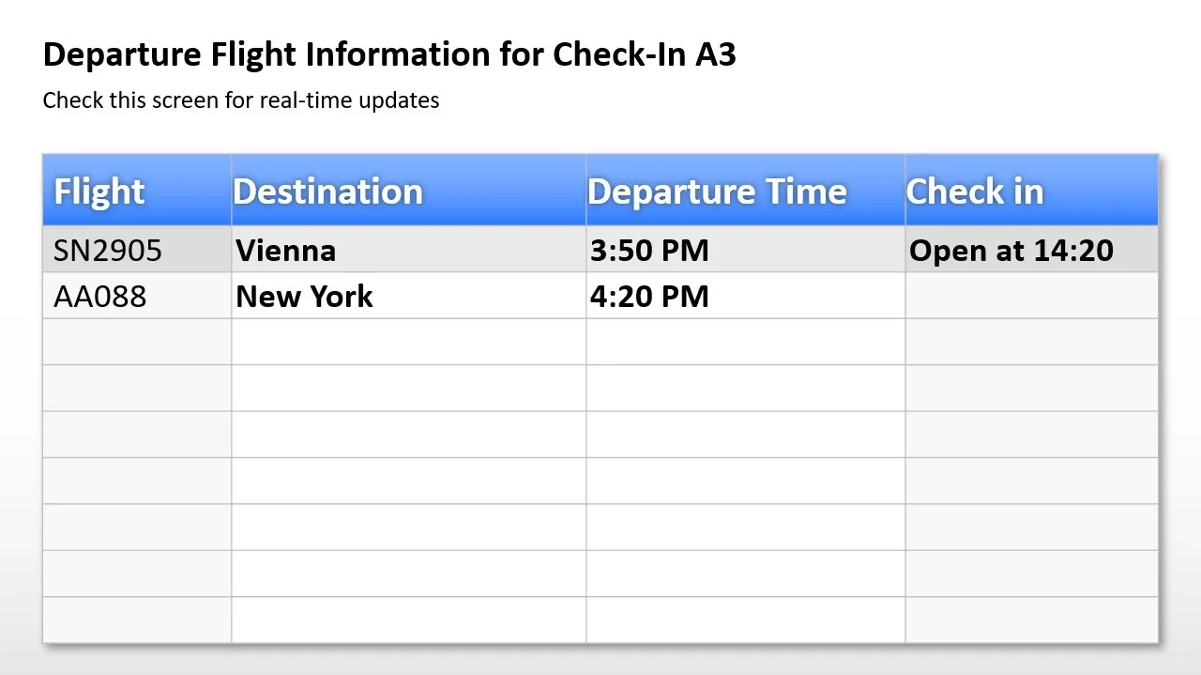This screenshot has width=1201, height=675.
Task: Select the New York destination cell
Action: (304, 297)
